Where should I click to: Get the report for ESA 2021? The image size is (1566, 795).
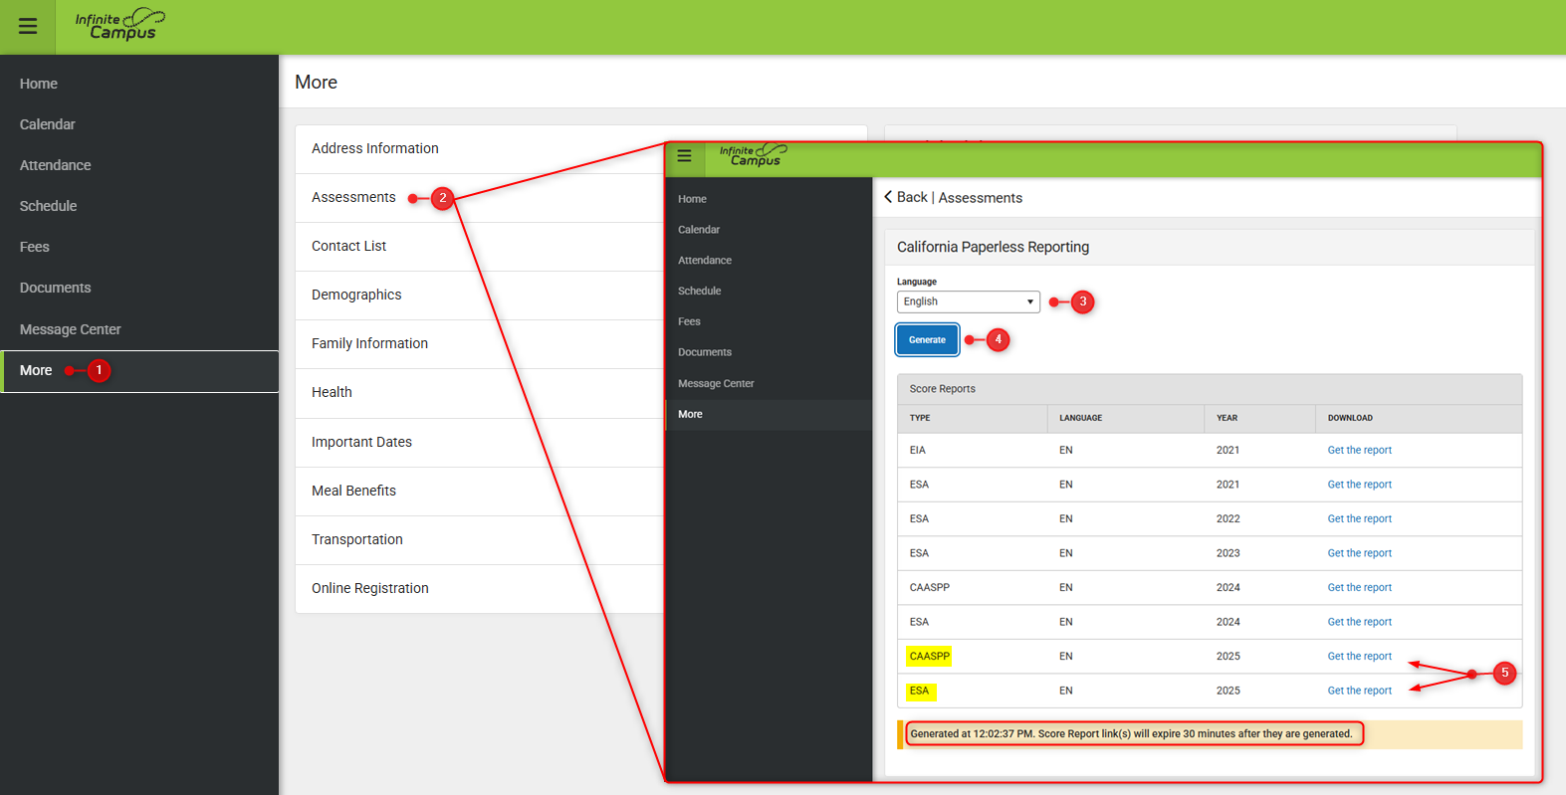[1360, 485]
